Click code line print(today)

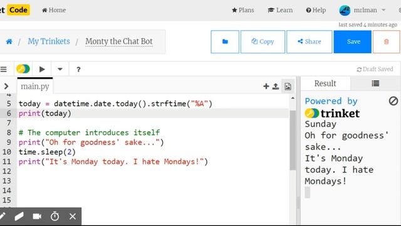click(44, 113)
